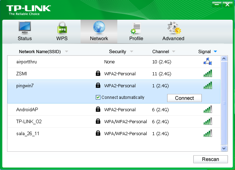Viewport: 235px width, 170px height.
Task: Select the TP-LINK_02 network name
Action: pyautogui.click(x=29, y=122)
